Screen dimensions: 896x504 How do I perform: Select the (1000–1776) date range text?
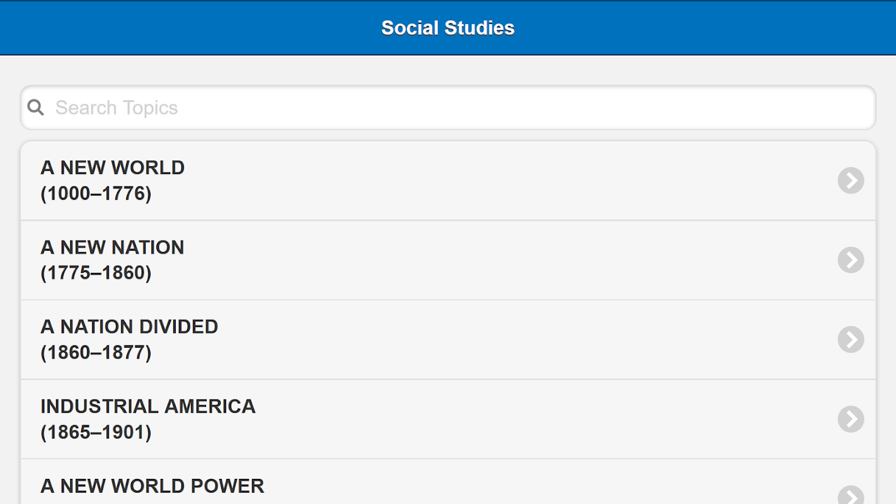pos(96,194)
